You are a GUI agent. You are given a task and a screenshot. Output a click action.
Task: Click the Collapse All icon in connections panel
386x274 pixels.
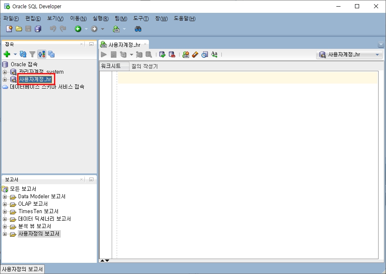pyautogui.click(x=51, y=54)
